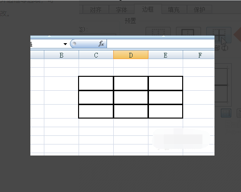This screenshot has width=241, height=192.
Task: Select the no-border preset icon
Action: pos(158,31)
